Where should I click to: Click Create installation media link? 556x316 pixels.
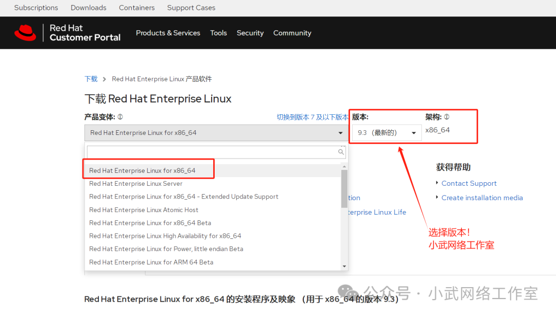(x=482, y=198)
